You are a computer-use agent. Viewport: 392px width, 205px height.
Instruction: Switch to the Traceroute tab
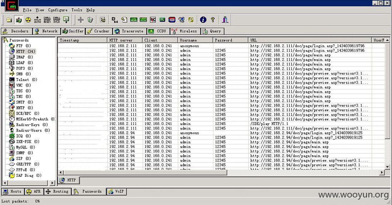(129, 31)
